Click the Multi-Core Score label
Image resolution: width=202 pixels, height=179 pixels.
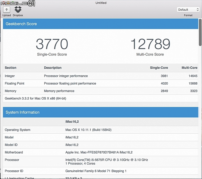coord(150,54)
